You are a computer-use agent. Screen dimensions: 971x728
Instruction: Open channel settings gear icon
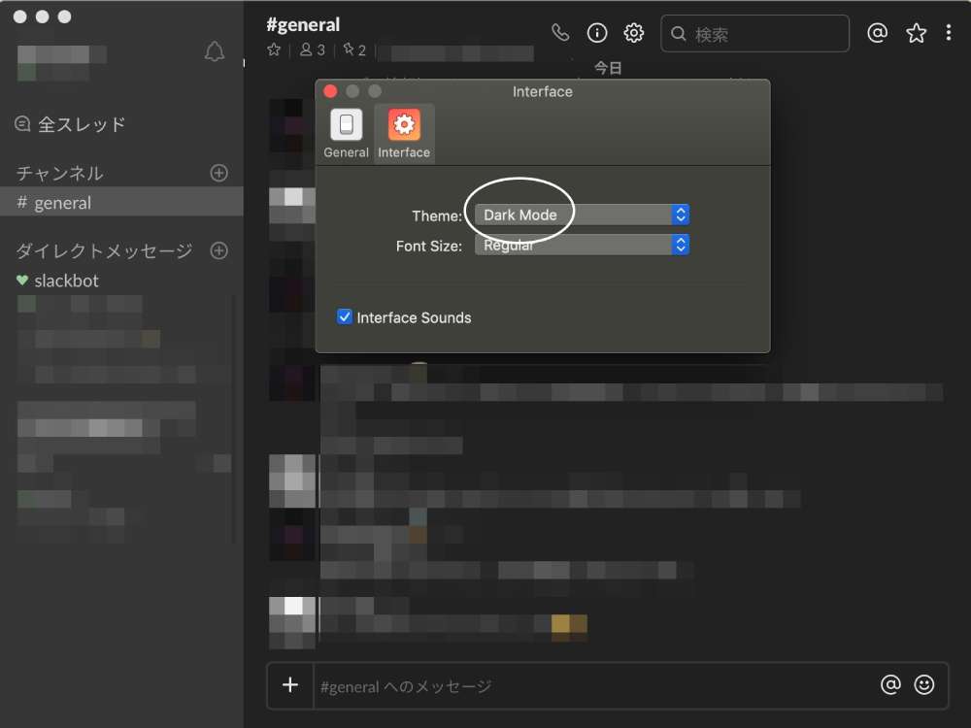click(x=633, y=33)
